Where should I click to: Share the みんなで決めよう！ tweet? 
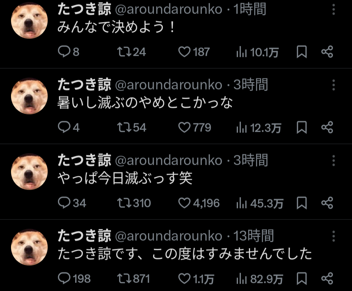327,52
